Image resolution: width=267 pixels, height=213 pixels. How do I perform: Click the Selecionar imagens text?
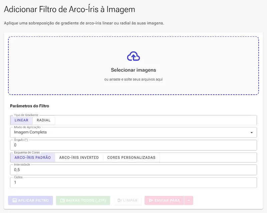click(133, 70)
